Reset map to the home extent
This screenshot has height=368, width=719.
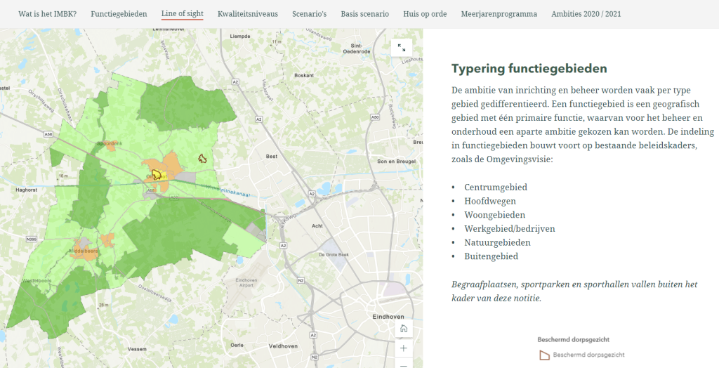(x=403, y=329)
